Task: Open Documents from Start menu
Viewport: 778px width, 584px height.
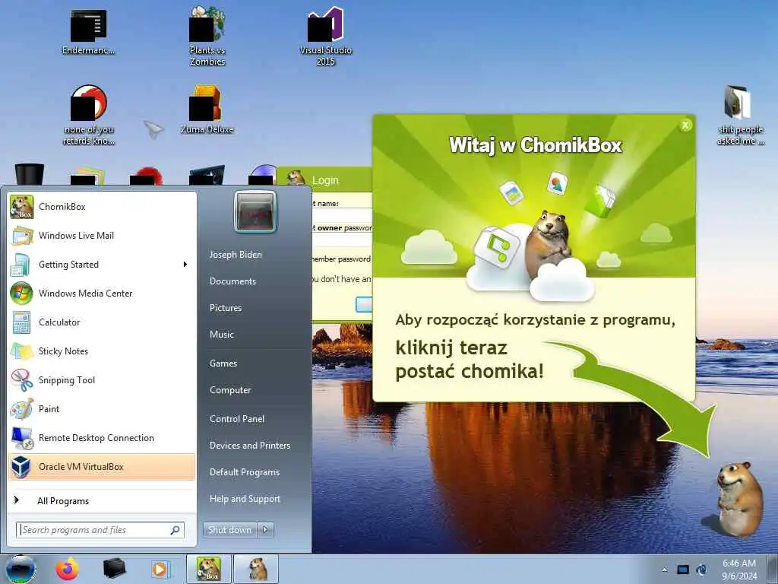Action: click(232, 281)
